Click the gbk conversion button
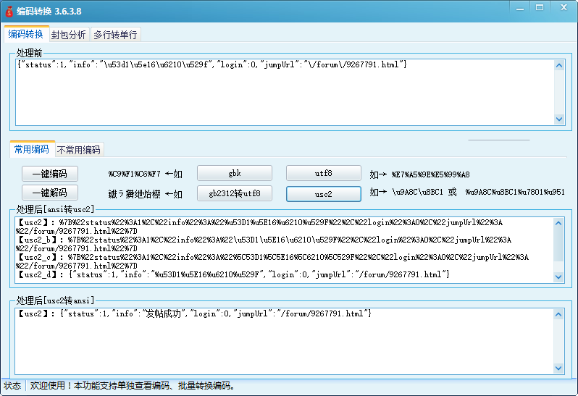 click(x=235, y=173)
